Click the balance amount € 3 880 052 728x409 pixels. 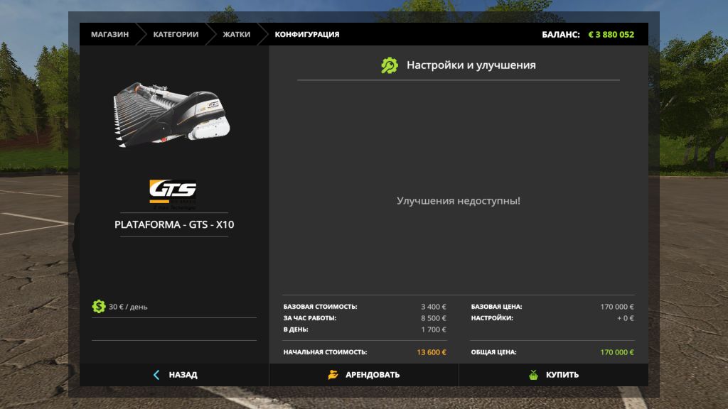click(611, 34)
